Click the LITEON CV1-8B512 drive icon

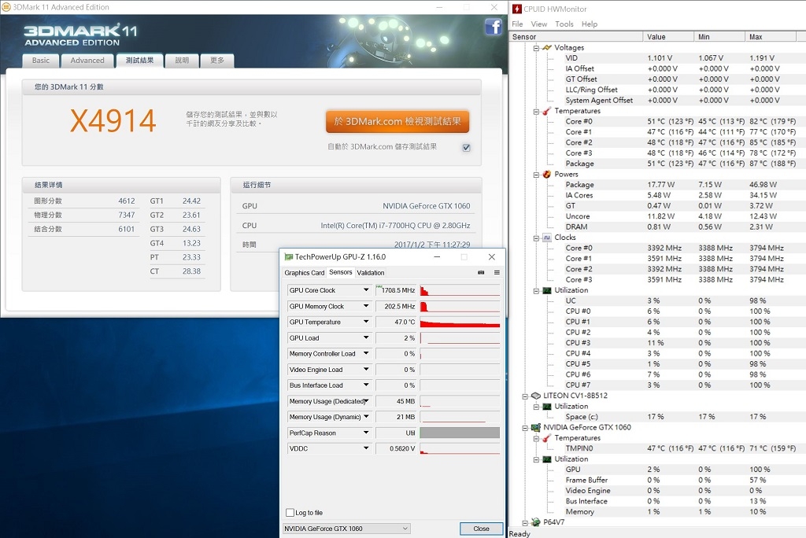pos(535,396)
